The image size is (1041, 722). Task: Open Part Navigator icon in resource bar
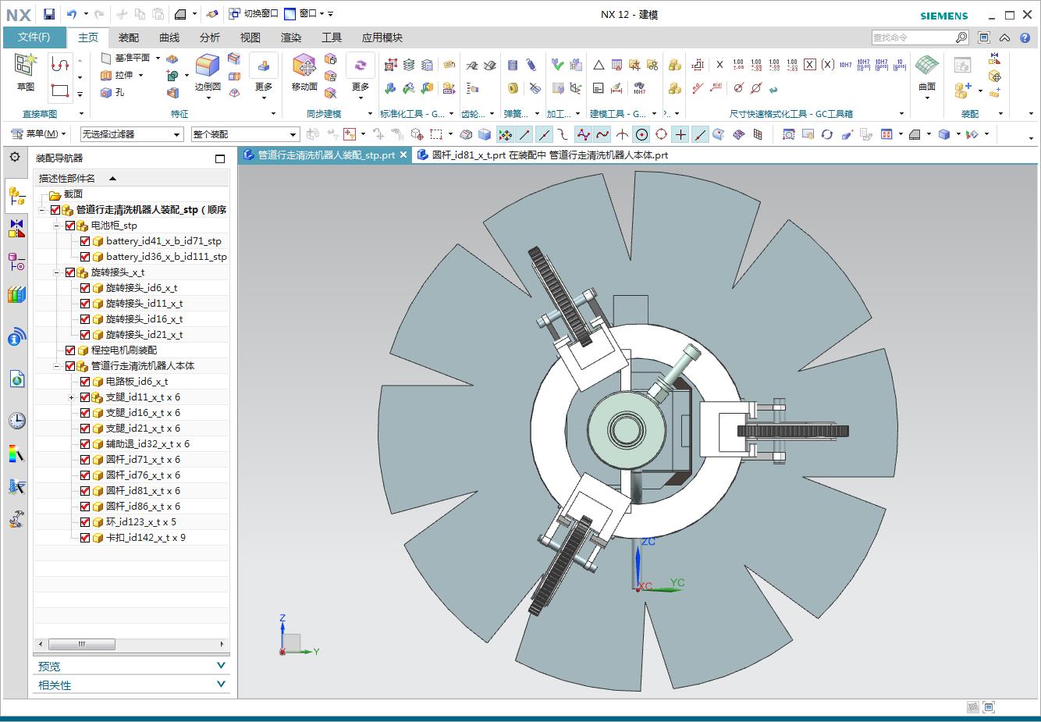coord(16,262)
